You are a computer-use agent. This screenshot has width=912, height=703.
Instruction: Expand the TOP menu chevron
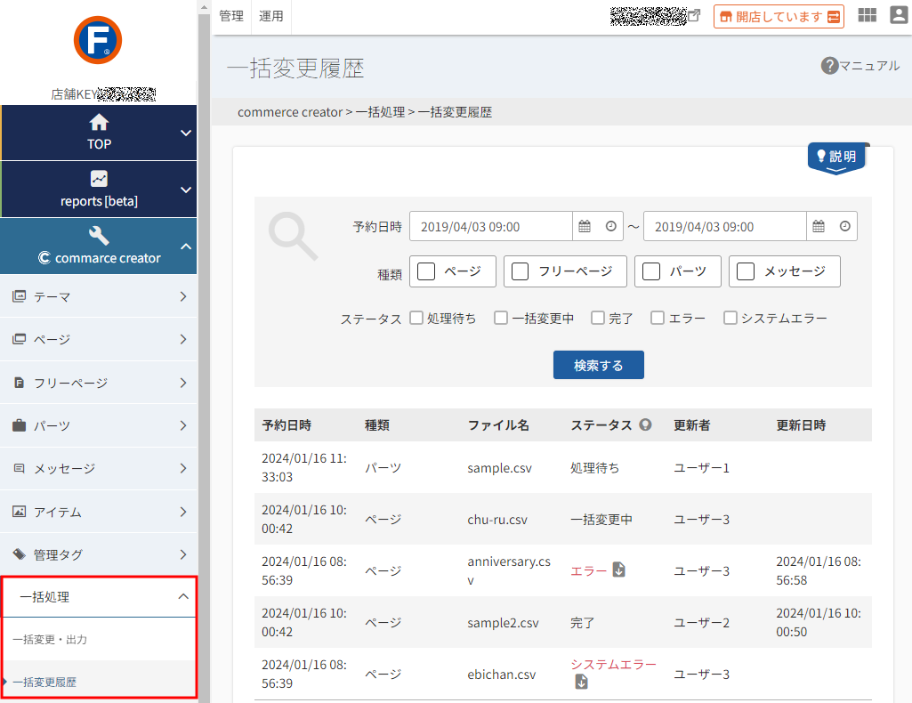point(186,133)
